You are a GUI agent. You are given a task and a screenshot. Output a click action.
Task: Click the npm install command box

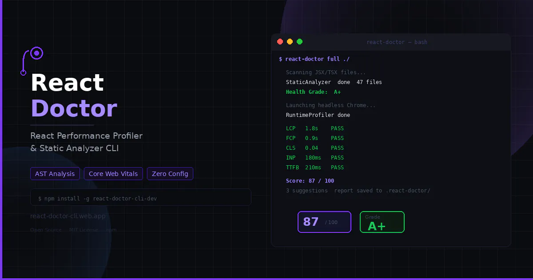pos(141,197)
